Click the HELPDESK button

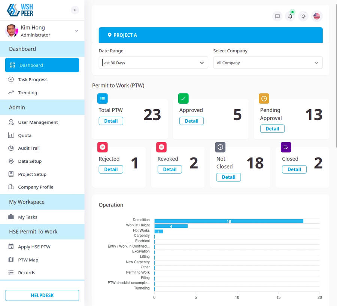42,295
